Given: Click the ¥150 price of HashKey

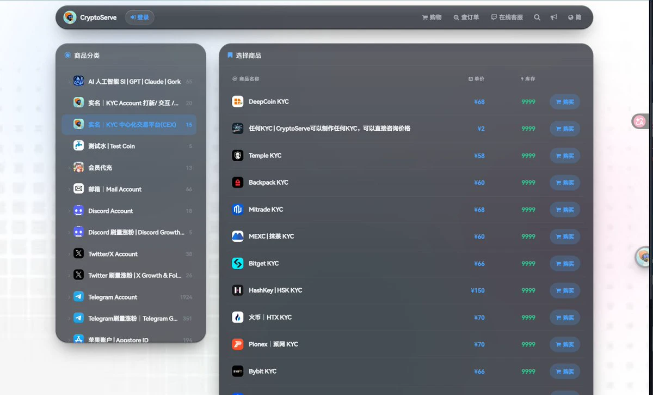Looking at the screenshot, I should [x=478, y=290].
